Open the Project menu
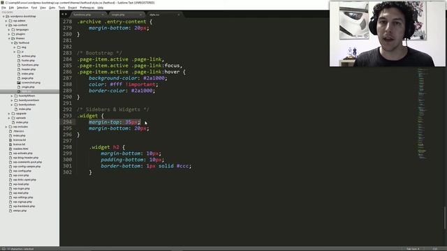This screenshot has height=251, width=447. pos(73,8)
